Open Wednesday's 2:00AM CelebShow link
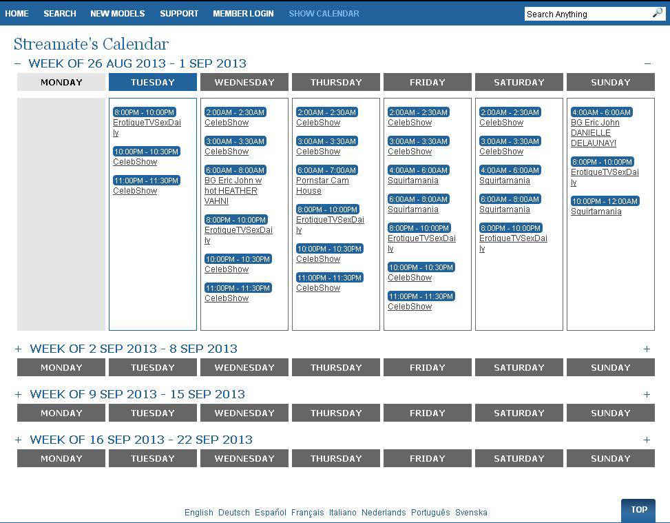The width and height of the screenshot is (670, 523). click(x=227, y=122)
